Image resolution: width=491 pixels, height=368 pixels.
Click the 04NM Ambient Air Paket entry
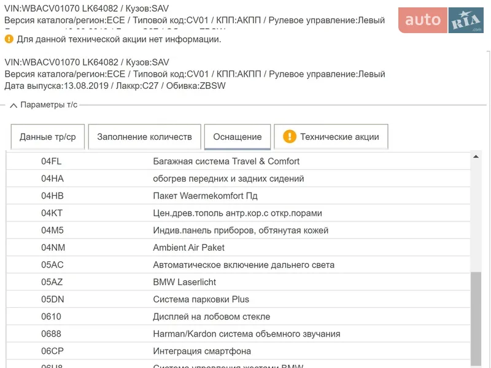[x=188, y=248]
